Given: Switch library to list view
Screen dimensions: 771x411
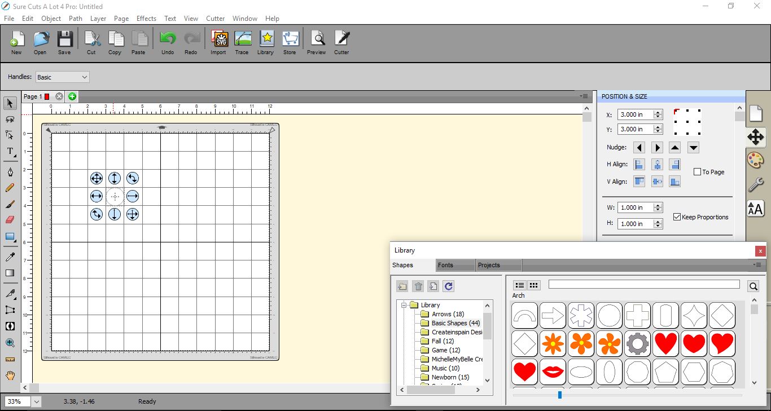Looking at the screenshot, I should click(520, 285).
